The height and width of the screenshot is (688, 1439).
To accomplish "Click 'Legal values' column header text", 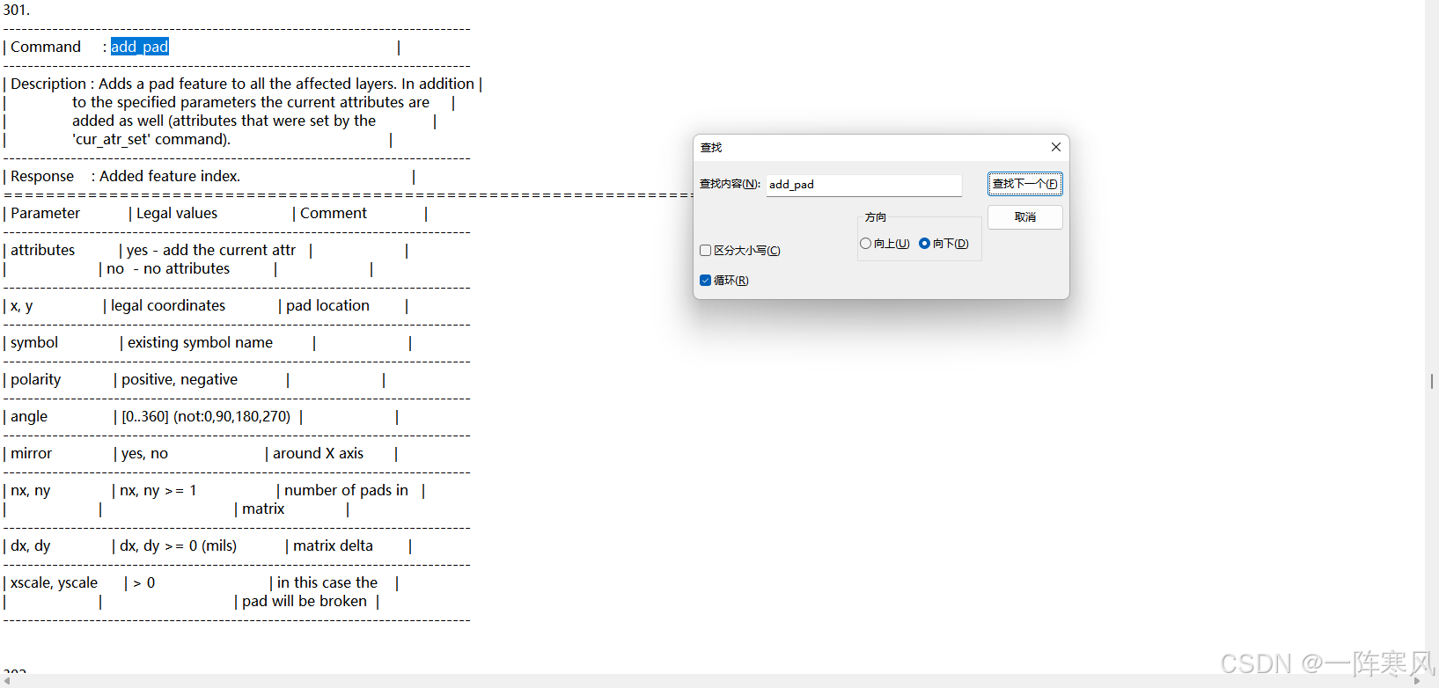I will tap(177, 214).
